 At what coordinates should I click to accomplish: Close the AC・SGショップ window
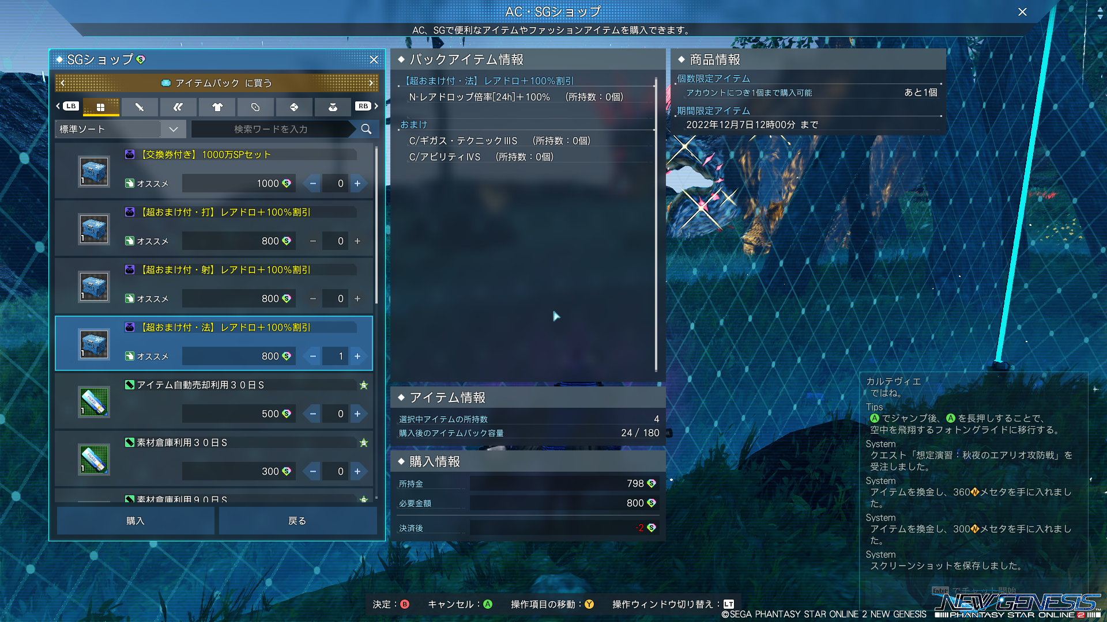[x=1022, y=12]
